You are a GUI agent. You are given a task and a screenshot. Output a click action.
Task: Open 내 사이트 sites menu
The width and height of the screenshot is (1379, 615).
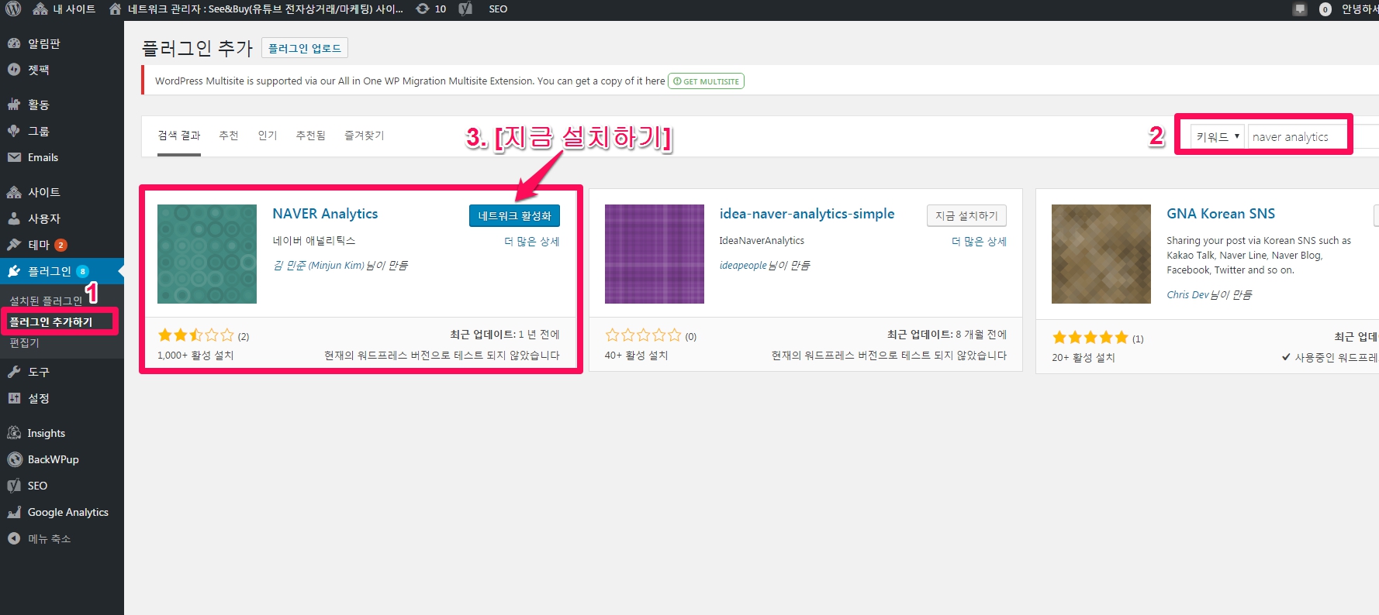tap(64, 9)
